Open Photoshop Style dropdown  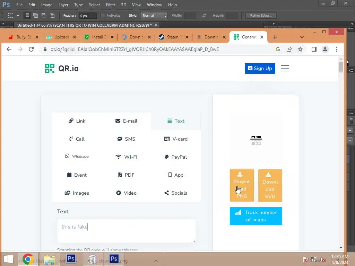point(154,16)
